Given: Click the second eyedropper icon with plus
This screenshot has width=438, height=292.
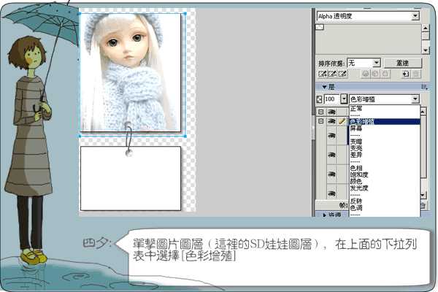Looking at the screenshot, I should point(331,74).
